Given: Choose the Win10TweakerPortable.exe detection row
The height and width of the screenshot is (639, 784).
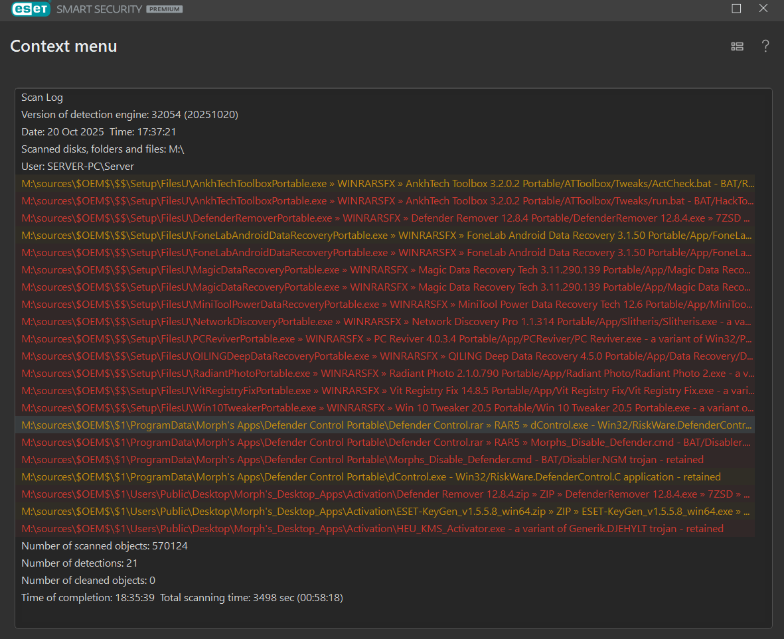Looking at the screenshot, I should (387, 407).
